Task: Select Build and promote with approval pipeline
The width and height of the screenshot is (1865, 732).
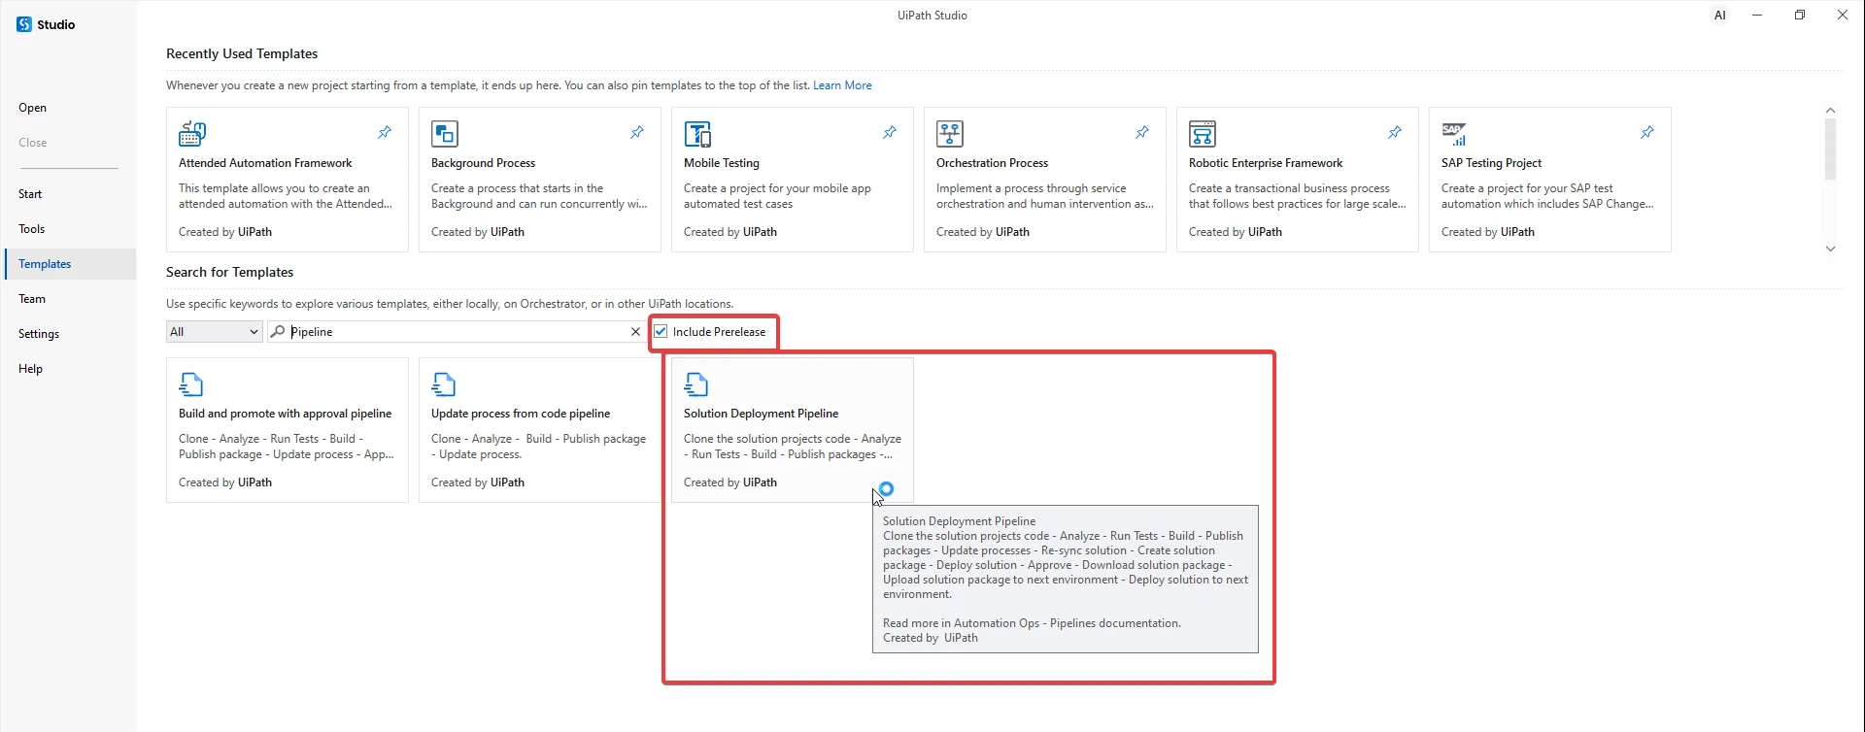Action: pos(288,430)
